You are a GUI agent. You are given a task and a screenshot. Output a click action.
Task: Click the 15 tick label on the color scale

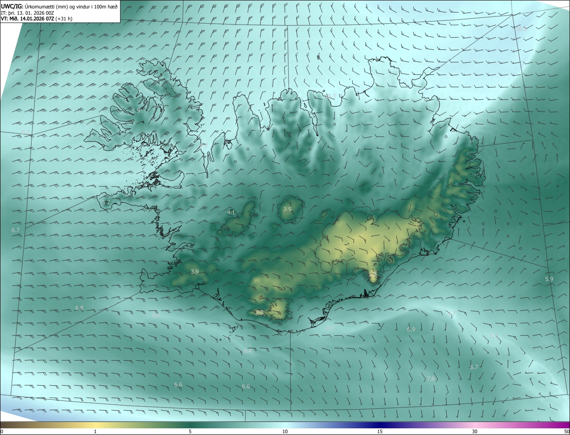click(380, 431)
